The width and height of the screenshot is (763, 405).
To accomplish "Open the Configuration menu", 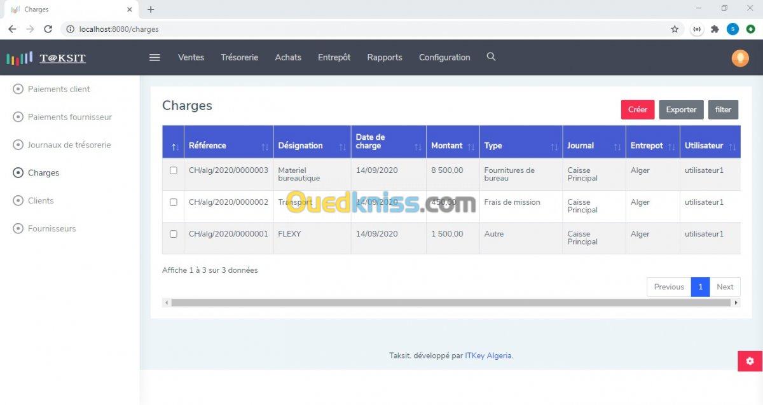I will click(444, 57).
